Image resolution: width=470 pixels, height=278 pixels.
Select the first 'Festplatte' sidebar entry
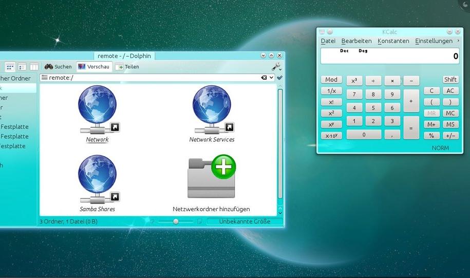click(x=14, y=127)
